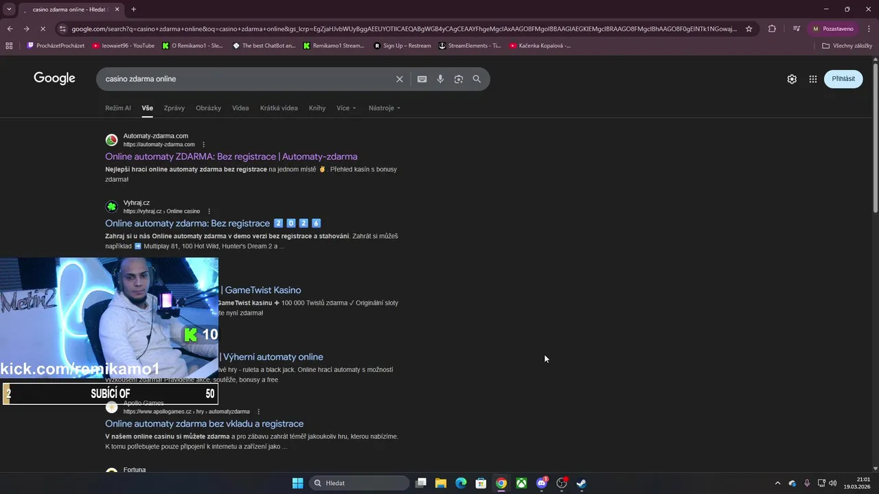Open volume control in system tray
This screenshot has height=494, width=879.
click(x=832, y=483)
